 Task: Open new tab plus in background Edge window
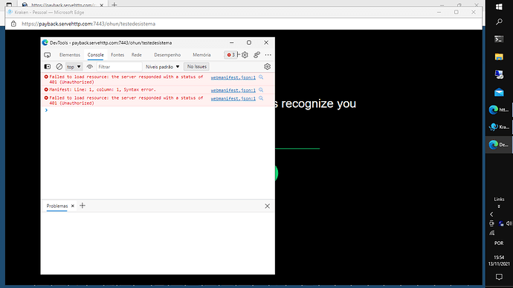114,4
